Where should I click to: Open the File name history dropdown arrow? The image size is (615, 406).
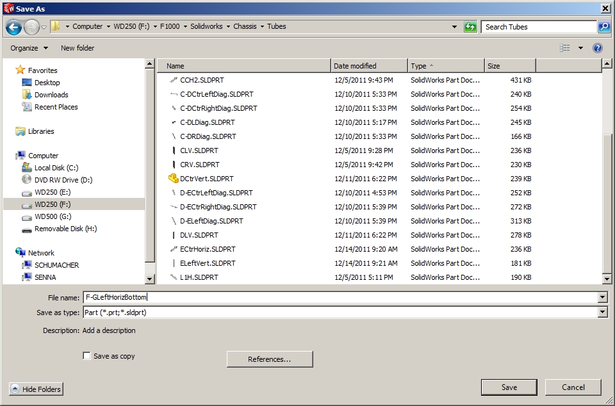[x=602, y=298]
